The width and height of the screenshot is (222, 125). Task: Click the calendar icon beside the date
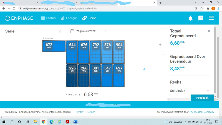[72, 31]
